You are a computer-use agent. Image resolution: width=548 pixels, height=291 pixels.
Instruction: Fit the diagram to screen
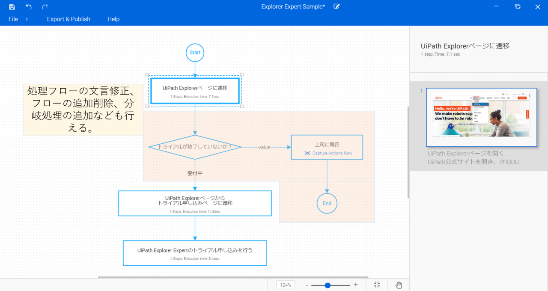click(x=377, y=285)
